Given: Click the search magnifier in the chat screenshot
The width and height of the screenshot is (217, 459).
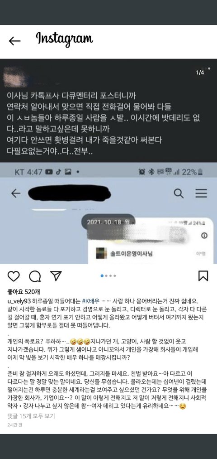Looking at the screenshot, I should coord(179,193).
